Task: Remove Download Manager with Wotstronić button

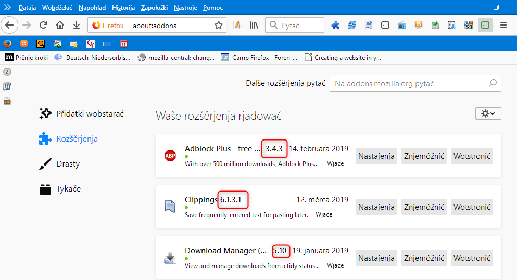Action: coord(472,258)
